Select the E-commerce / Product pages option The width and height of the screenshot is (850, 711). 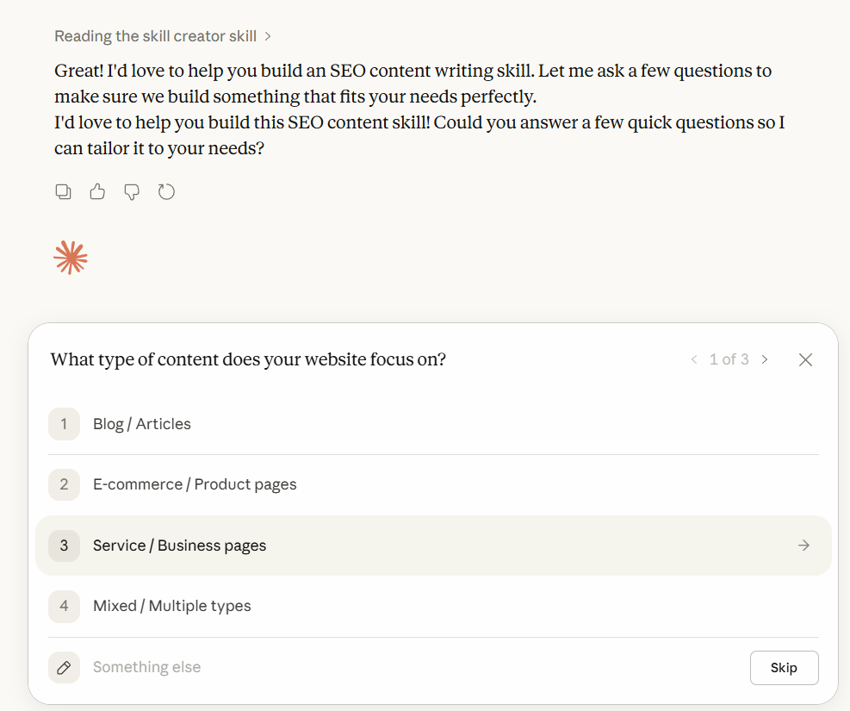[x=195, y=484]
